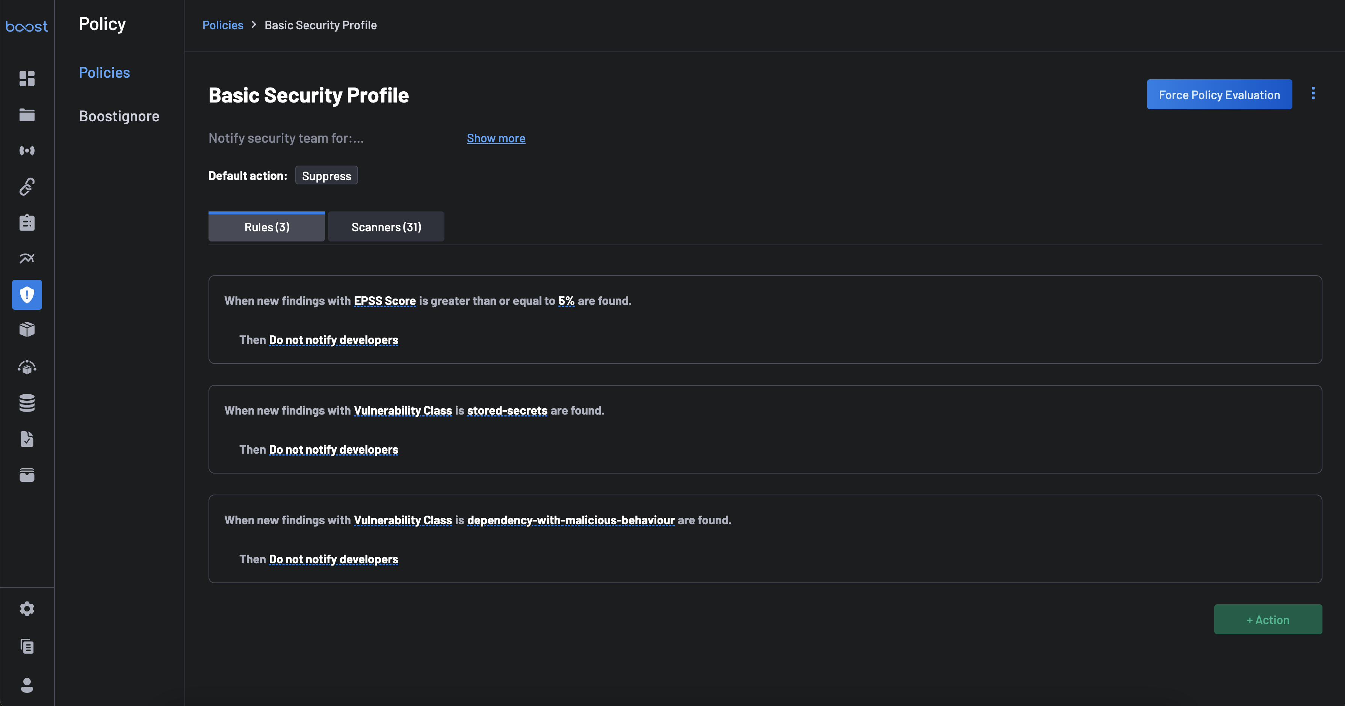Click the Show more description link

(x=496, y=138)
